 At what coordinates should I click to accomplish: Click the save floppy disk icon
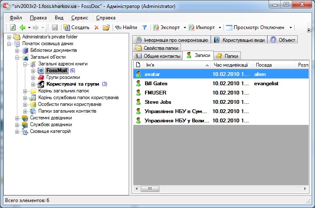point(55,27)
